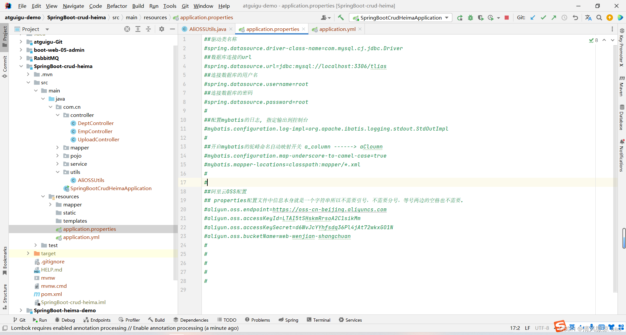Open editor tabs more options menu

point(612,29)
